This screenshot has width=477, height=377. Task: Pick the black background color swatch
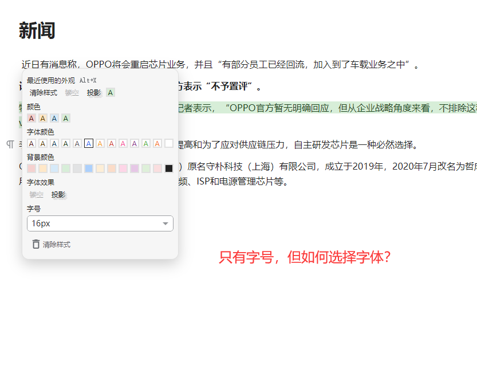coord(169,168)
